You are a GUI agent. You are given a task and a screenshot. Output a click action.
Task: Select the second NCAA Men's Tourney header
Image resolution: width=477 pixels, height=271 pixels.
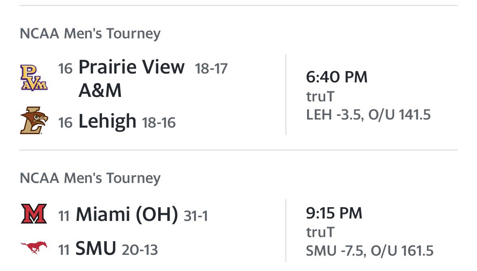(x=90, y=178)
